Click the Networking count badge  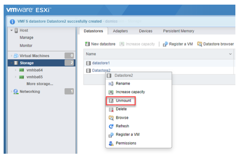pyautogui.click(x=69, y=91)
